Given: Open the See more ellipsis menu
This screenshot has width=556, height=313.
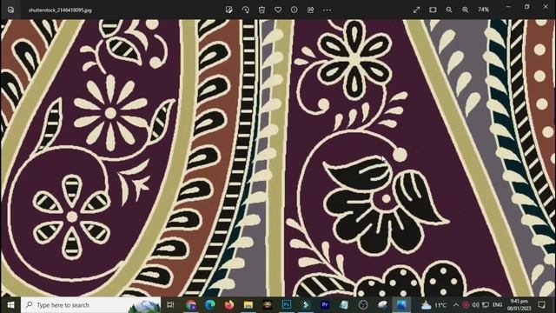Looking at the screenshot, I should click(327, 10).
